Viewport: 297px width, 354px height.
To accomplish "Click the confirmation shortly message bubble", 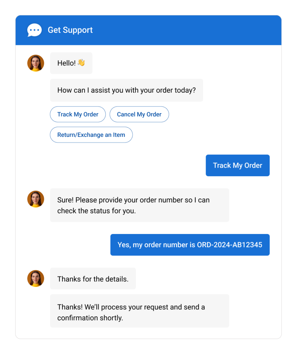I will [x=139, y=311].
